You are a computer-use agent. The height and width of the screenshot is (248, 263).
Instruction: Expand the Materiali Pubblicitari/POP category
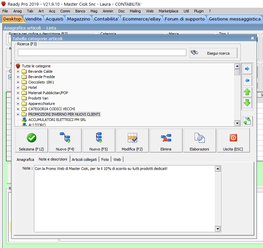click(18, 93)
